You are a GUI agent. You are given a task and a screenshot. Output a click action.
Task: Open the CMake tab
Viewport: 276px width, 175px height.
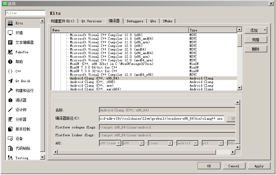pos(167,21)
